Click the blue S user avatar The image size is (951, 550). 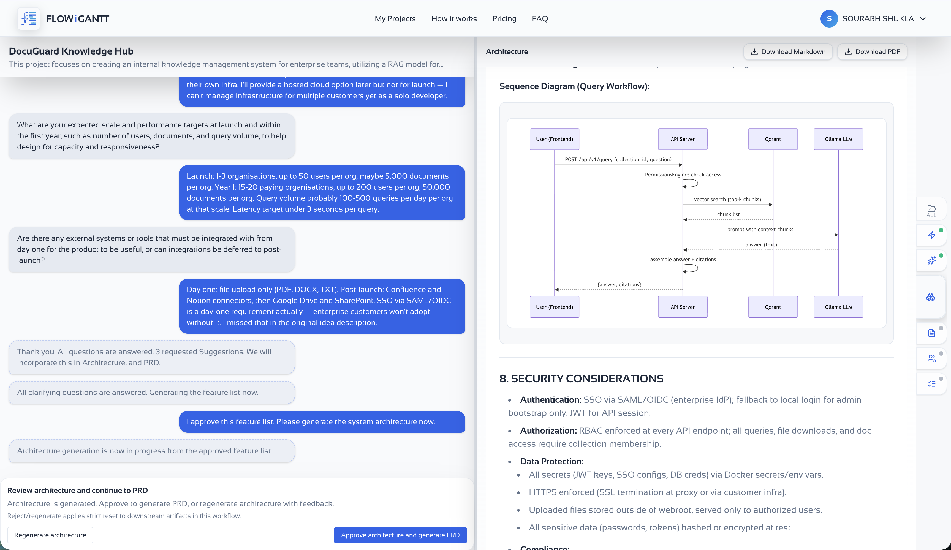pos(829,18)
